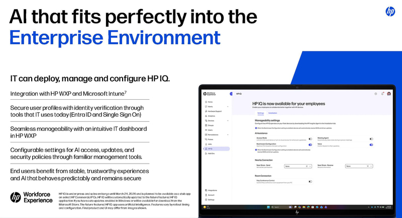Open Users in the sidebar
Image resolution: width=402 pixels, height=218 pixels.
coord(209,130)
